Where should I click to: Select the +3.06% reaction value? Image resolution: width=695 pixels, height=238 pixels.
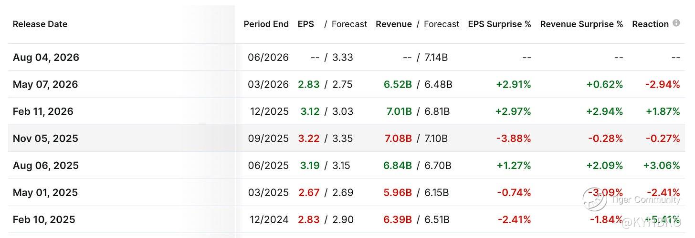pos(662,166)
